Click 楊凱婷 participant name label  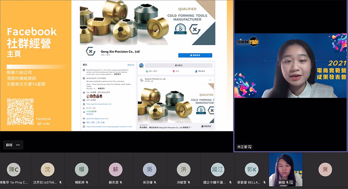[x=80, y=182]
